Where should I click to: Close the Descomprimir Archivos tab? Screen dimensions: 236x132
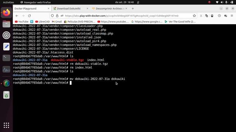tap(126, 8)
